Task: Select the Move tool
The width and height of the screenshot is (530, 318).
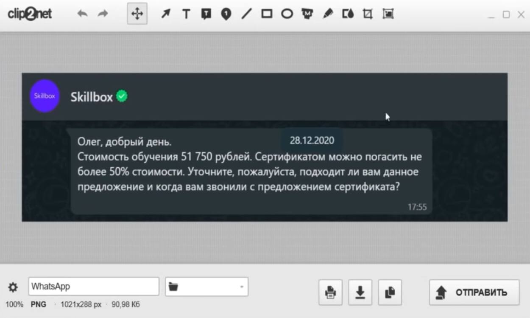Action: tap(137, 14)
